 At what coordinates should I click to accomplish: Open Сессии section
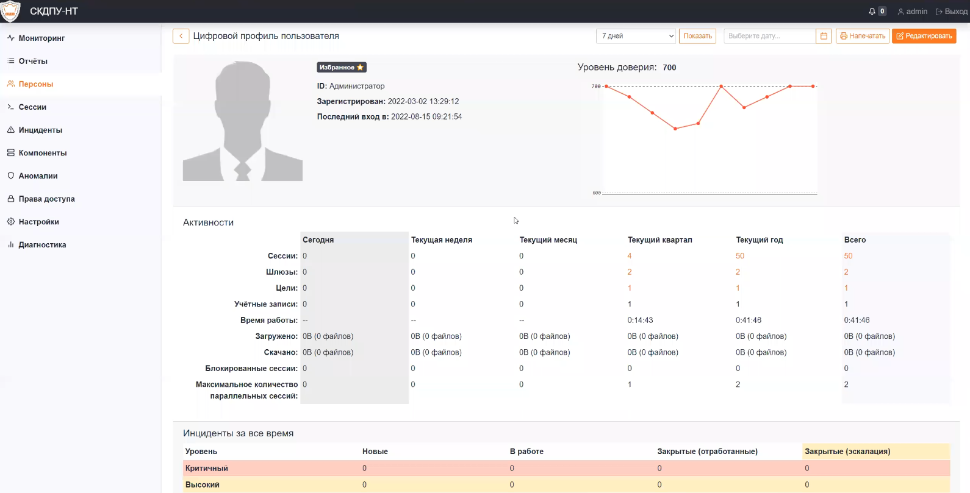coord(32,107)
